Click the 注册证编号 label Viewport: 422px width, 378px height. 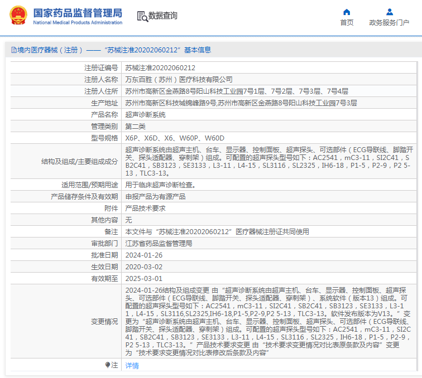(x=101, y=68)
